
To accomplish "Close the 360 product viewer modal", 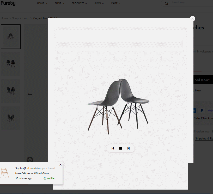I will (192, 19).
